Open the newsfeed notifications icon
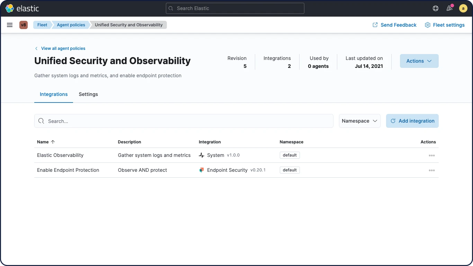This screenshot has width=473, height=266. (x=449, y=8)
